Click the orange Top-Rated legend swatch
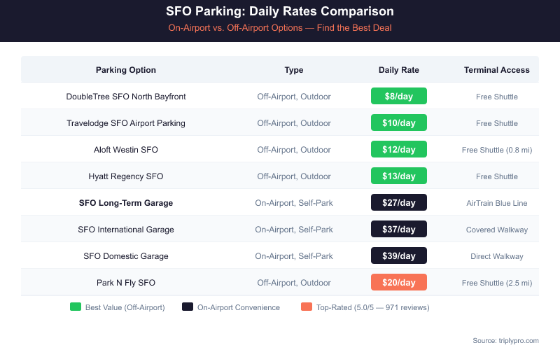560x350 pixels. [x=305, y=307]
